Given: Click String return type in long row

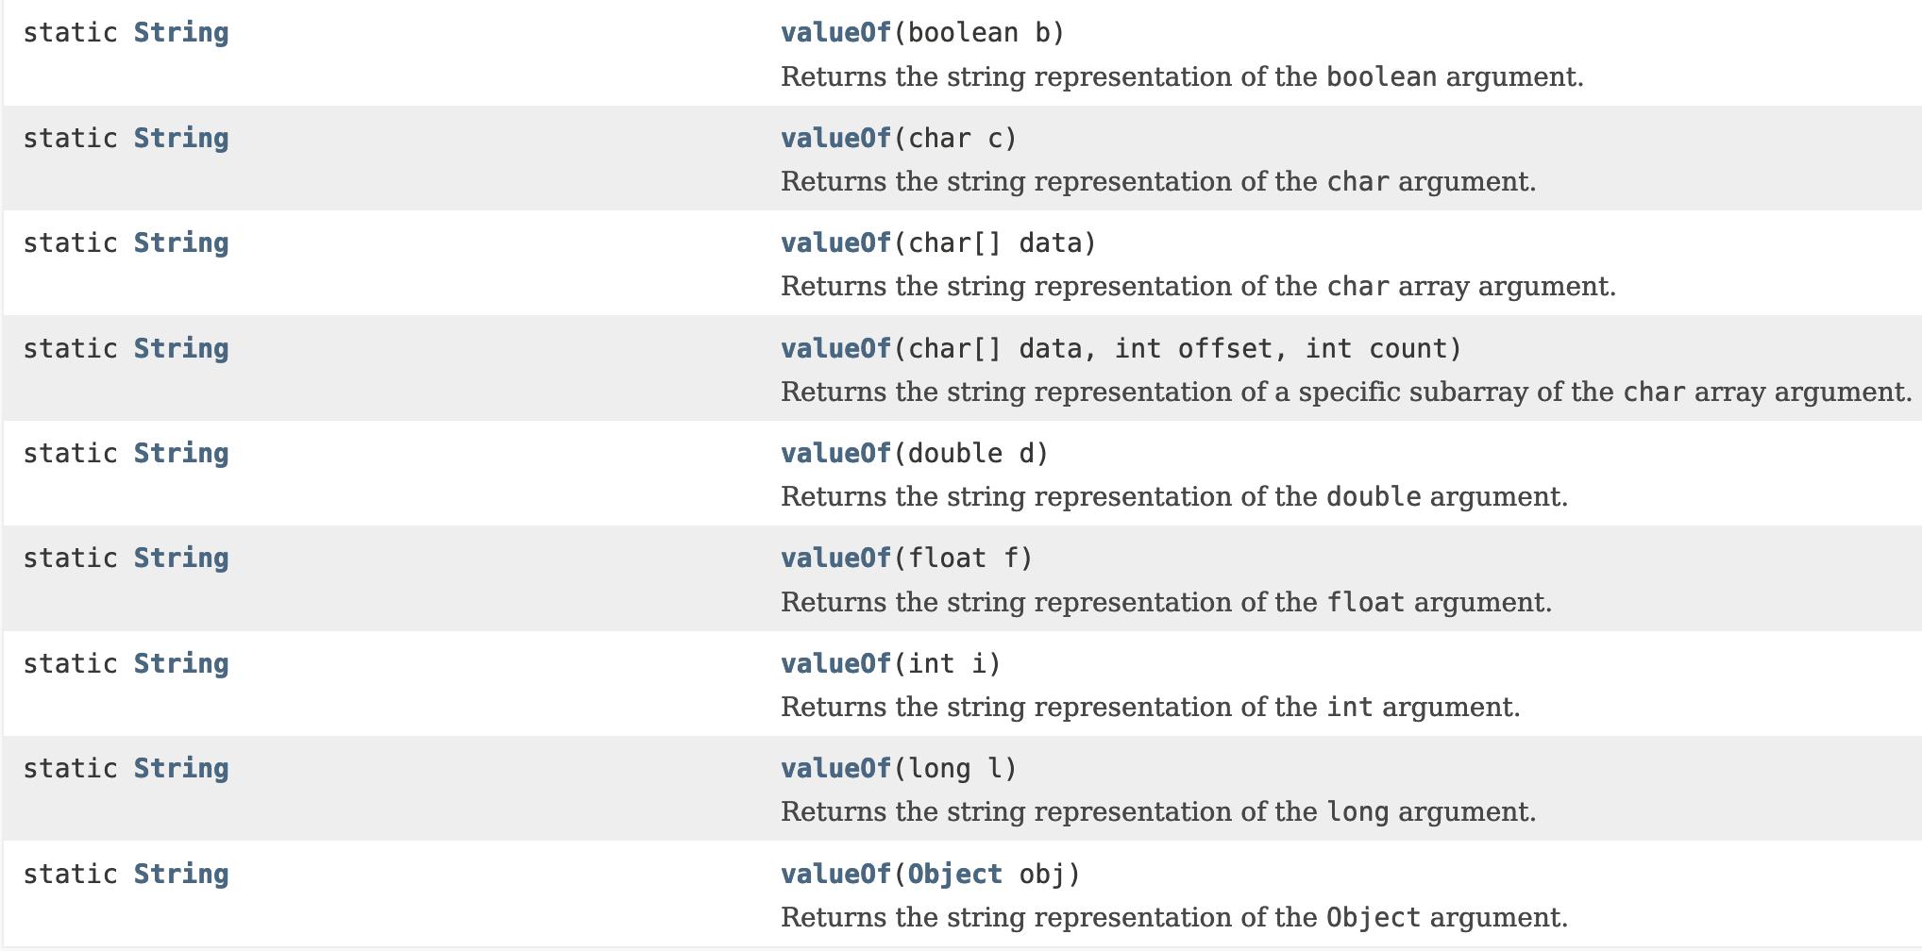Looking at the screenshot, I should pyautogui.click(x=181, y=769).
